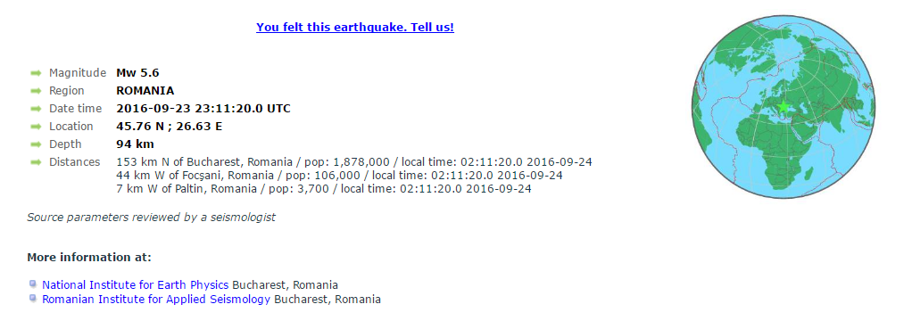Click the green arrow beside Region
This screenshot has width=912, height=329.
click(36, 91)
